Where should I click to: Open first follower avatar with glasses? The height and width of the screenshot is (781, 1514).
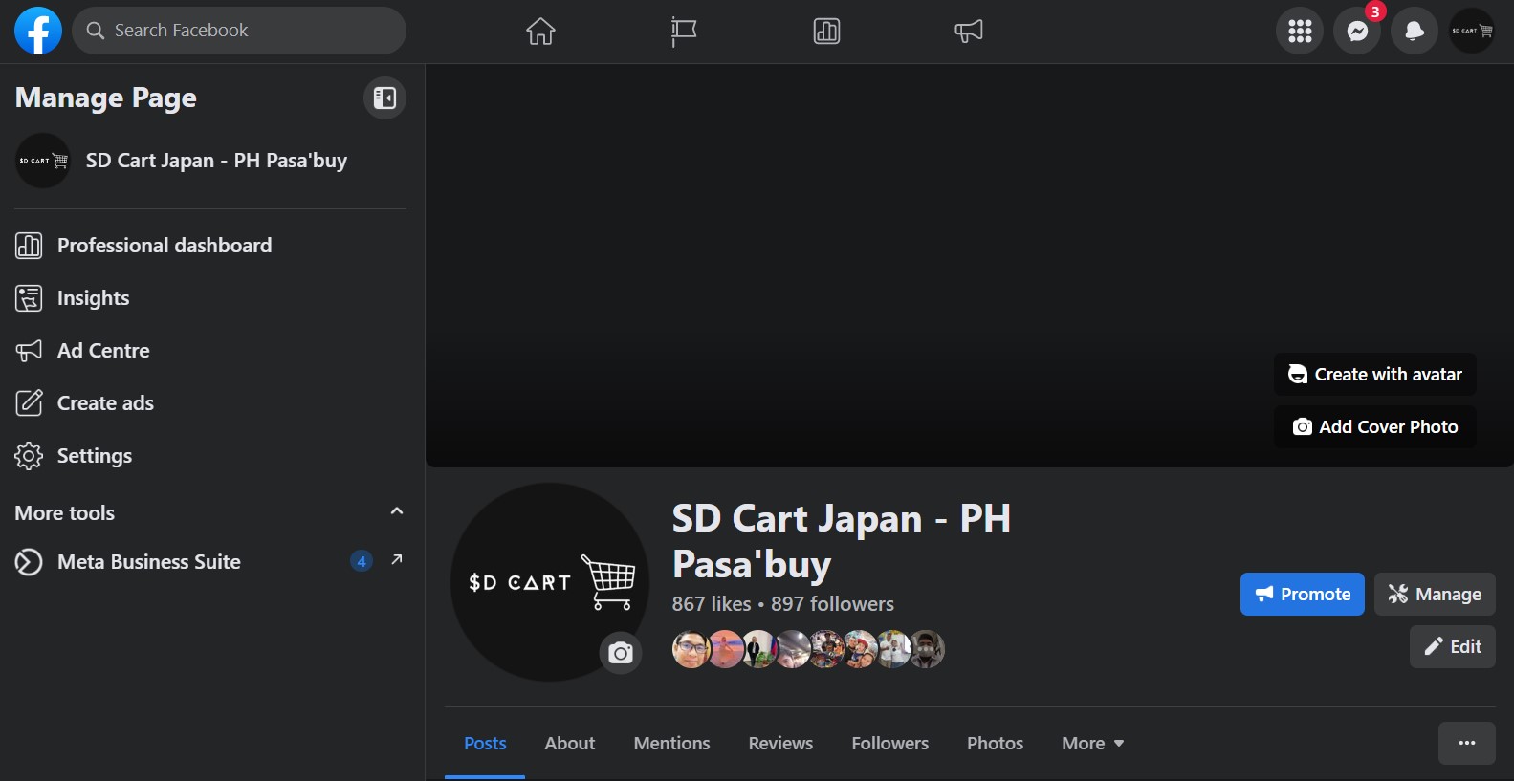tap(691, 649)
